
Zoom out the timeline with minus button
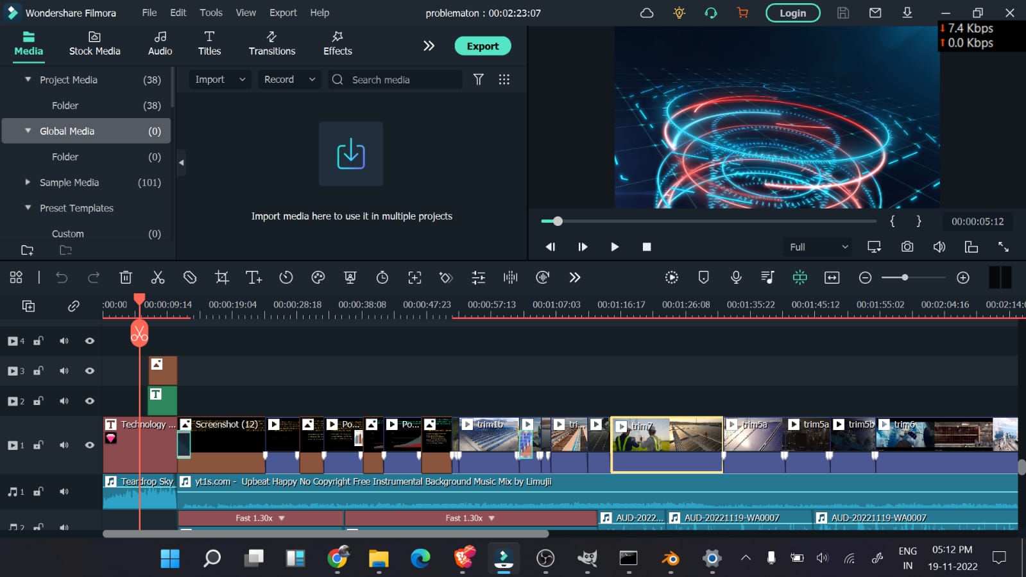pyautogui.click(x=865, y=277)
